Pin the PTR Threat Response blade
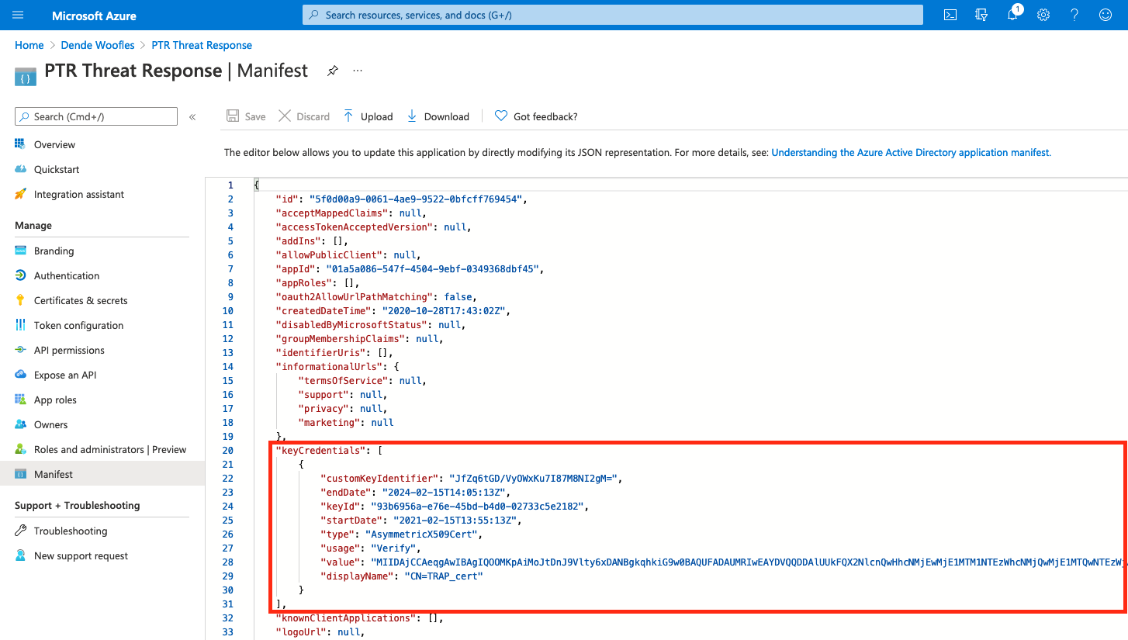This screenshot has width=1128, height=640. coord(332,71)
